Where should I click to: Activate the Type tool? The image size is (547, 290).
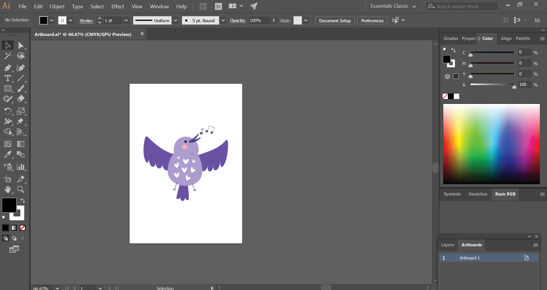coord(7,78)
